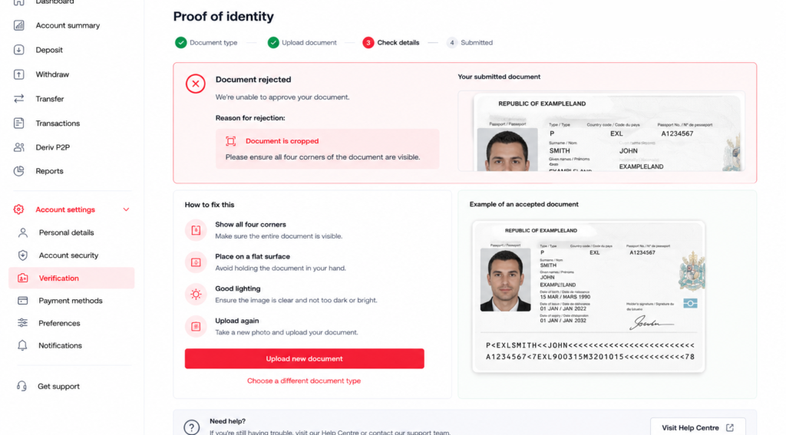The height and width of the screenshot is (435, 786).
Task: Select the Transfer arrows icon
Action: (x=19, y=99)
